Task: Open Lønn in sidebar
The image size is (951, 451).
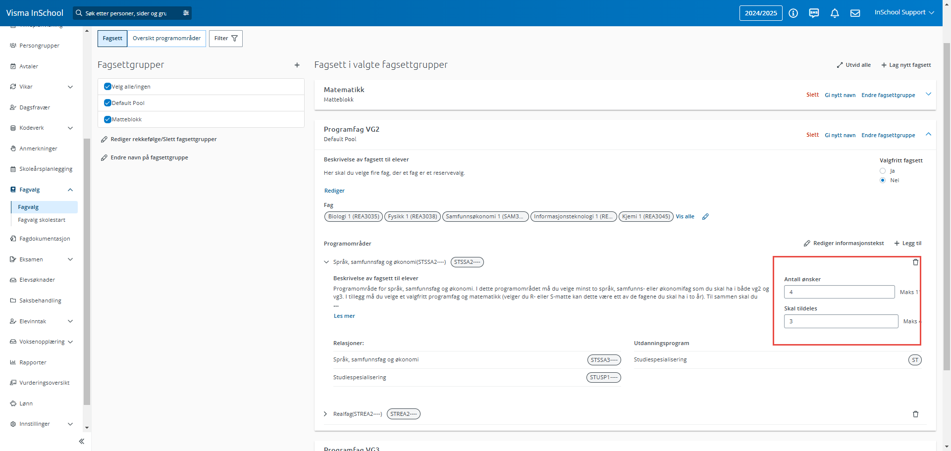Action: click(26, 403)
